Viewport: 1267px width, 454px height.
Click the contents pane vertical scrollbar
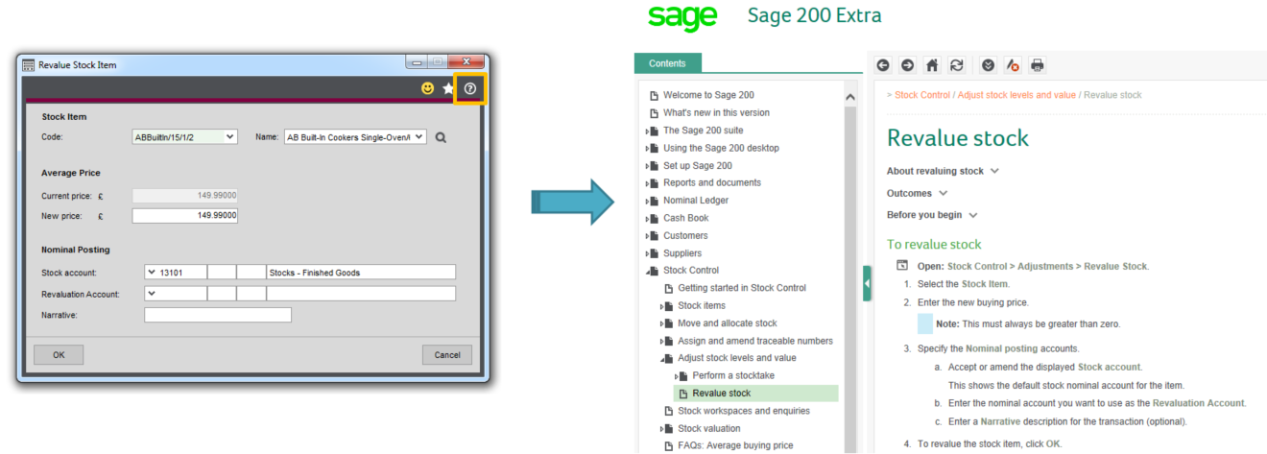849,278
